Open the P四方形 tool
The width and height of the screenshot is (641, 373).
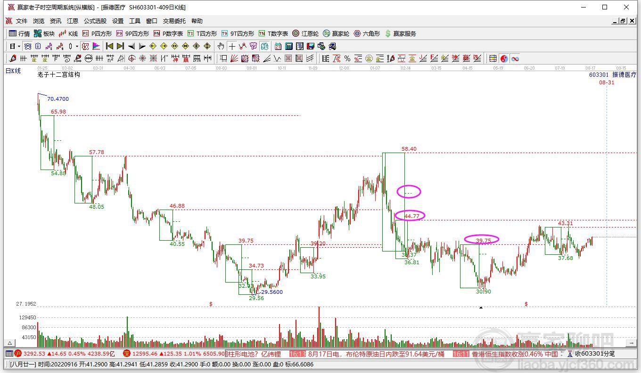tap(97, 33)
